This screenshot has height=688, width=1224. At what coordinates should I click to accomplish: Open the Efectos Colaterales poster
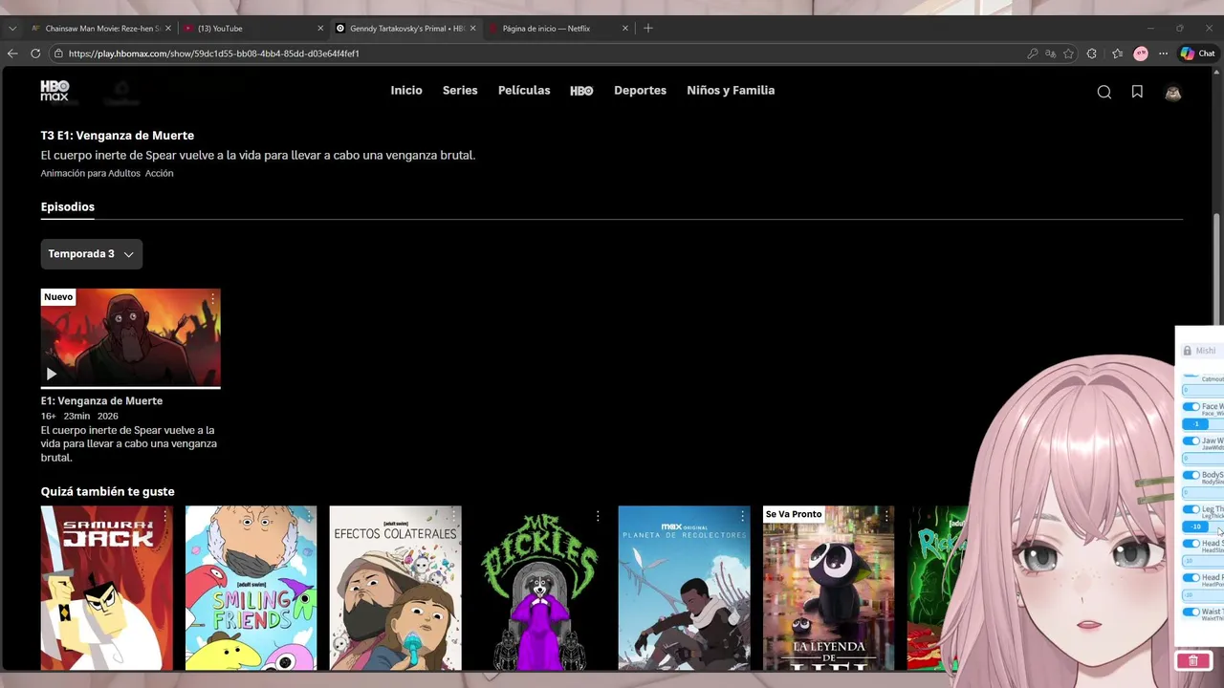pos(395,588)
